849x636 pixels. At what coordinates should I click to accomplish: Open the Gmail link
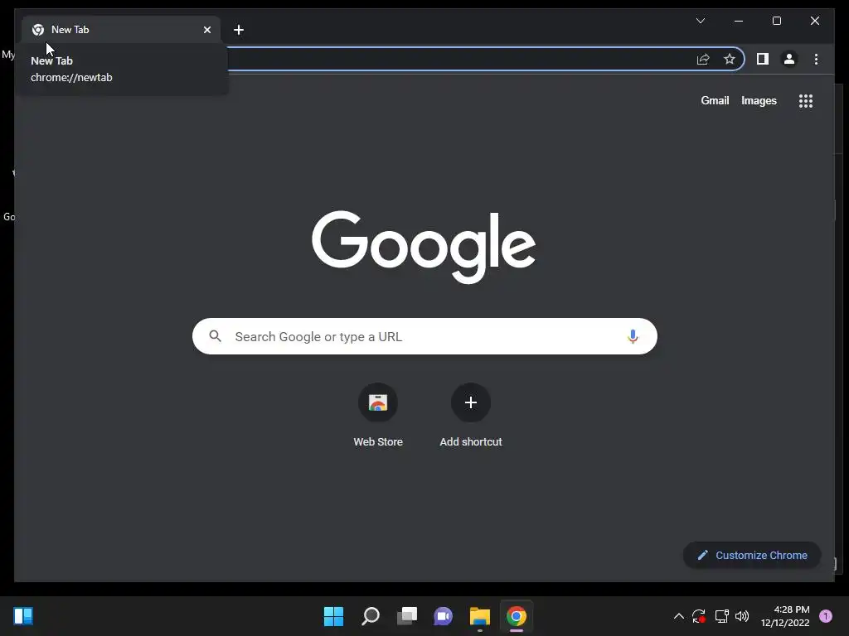click(x=715, y=100)
